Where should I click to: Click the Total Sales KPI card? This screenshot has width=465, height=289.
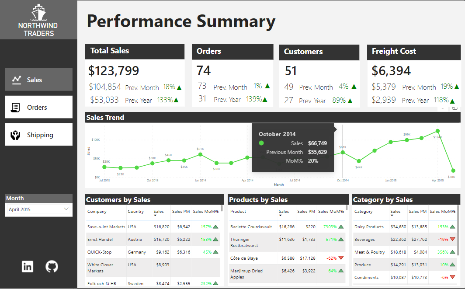tap(135, 74)
